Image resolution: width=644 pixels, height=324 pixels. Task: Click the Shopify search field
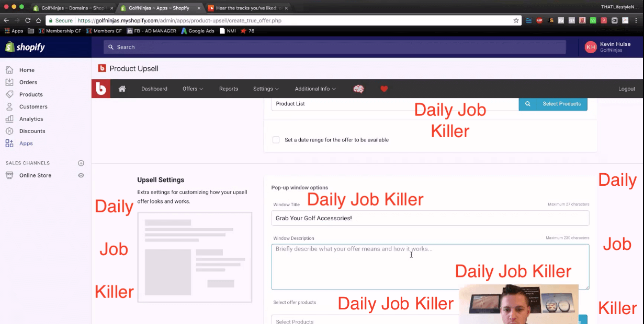pyautogui.click(x=335, y=47)
